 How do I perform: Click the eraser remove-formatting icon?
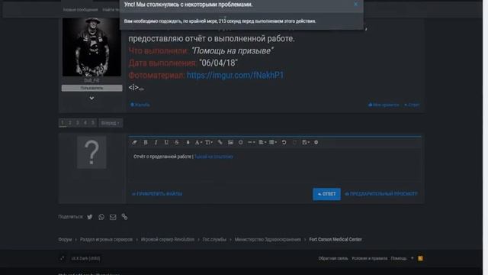pos(134,142)
